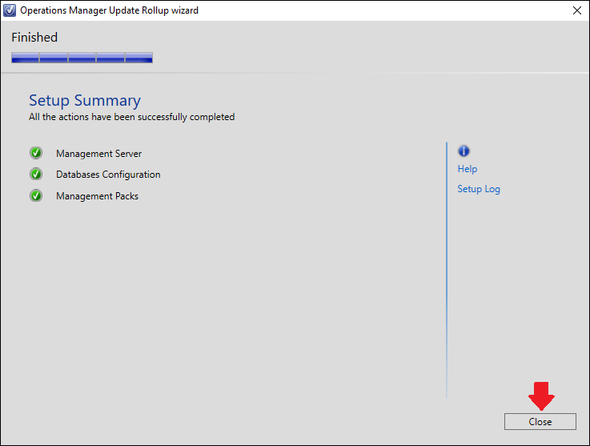Image resolution: width=590 pixels, height=446 pixels.
Task: Open the Setup Log link
Action: tap(479, 189)
